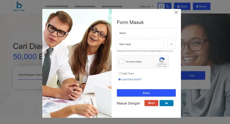
Task: Focus the Email input field
Action: [x=146, y=33]
